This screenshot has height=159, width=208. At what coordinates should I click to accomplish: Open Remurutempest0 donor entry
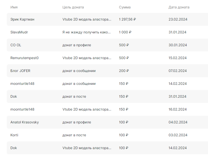click(x=24, y=58)
